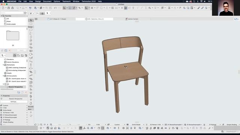Switch navigator to Layout Book mode
240x135 pixels.
[x=22, y=55]
